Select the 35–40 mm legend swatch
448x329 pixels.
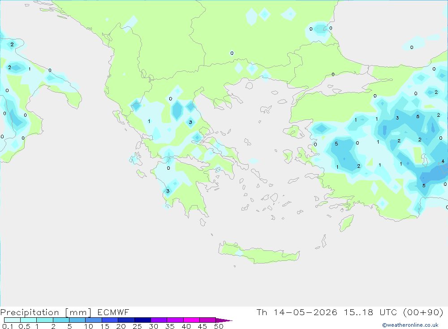click(x=175, y=320)
